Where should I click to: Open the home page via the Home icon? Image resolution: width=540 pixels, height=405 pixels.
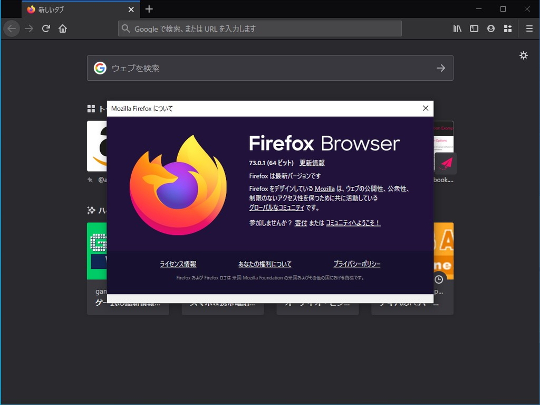(x=63, y=29)
